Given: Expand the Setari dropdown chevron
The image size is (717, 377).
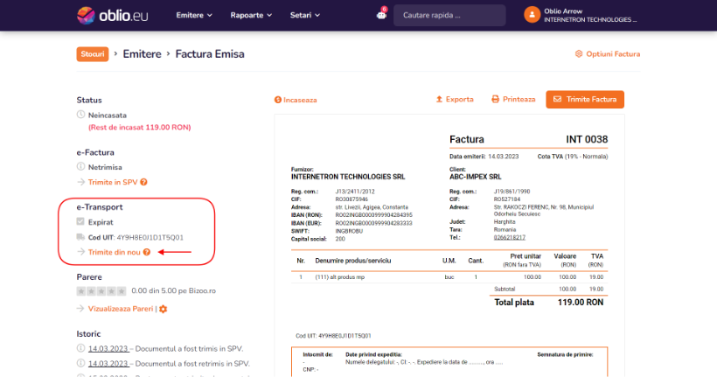Looking at the screenshot, I should [x=317, y=16].
